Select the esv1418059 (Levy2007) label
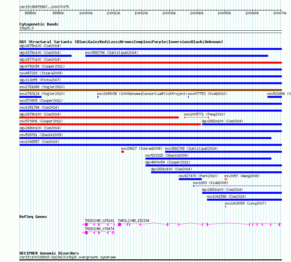This screenshot has width=291, height=262. pyautogui.click(x=246, y=203)
